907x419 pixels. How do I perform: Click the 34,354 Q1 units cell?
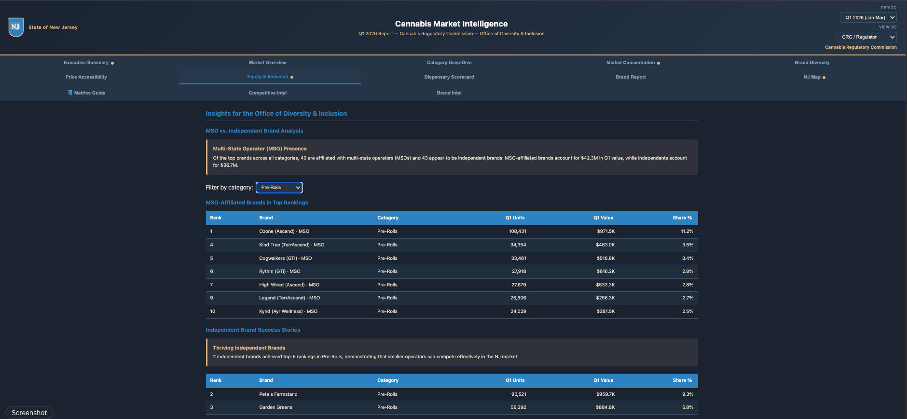click(518, 245)
